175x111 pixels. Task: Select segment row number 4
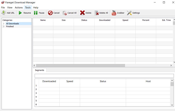36,97
